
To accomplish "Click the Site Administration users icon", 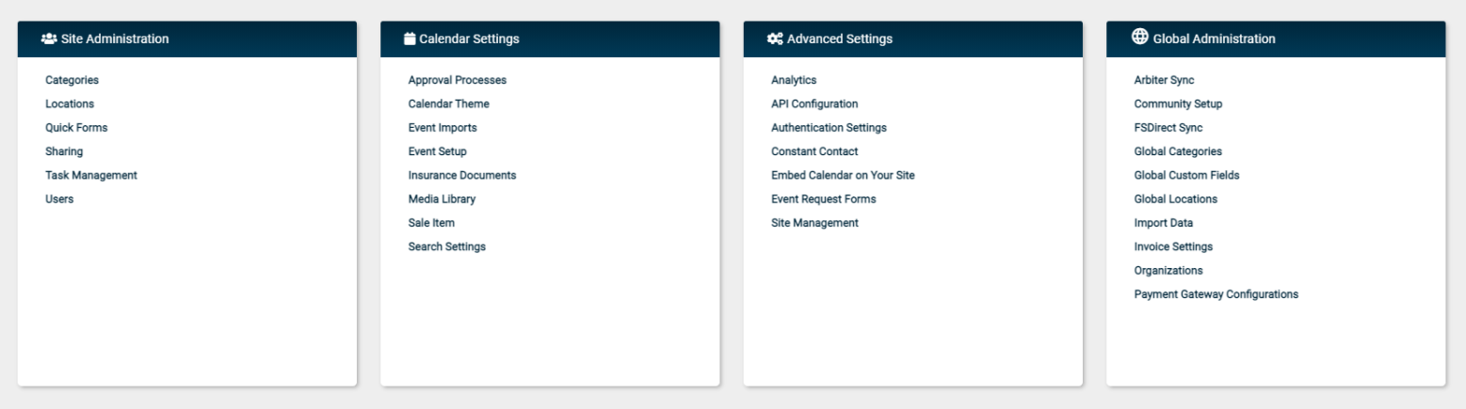I will (x=49, y=39).
